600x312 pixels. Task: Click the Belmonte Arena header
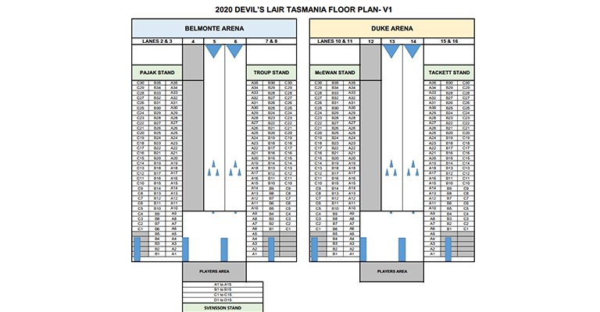click(x=214, y=28)
